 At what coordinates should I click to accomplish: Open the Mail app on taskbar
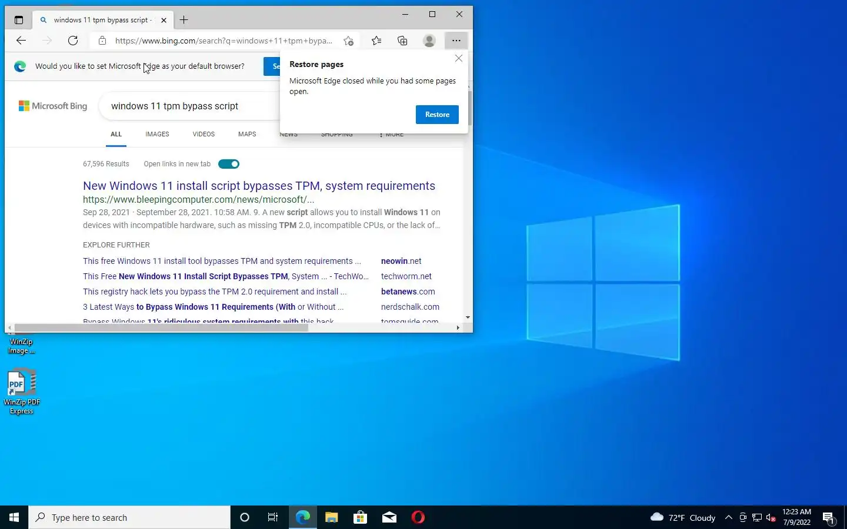point(389,517)
